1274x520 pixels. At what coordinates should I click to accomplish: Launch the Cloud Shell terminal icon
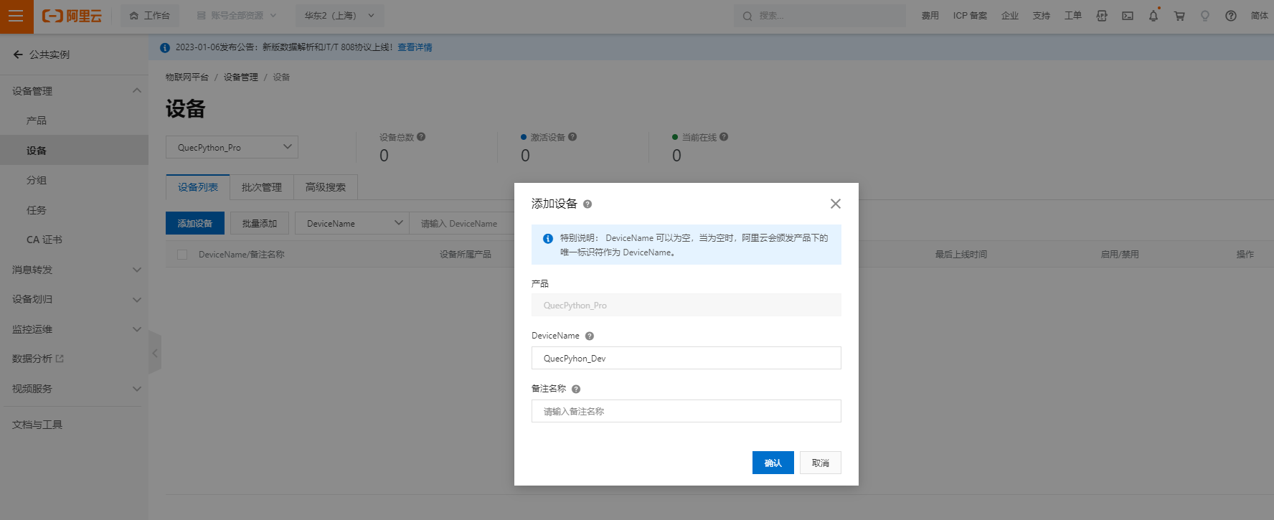[x=1128, y=16]
